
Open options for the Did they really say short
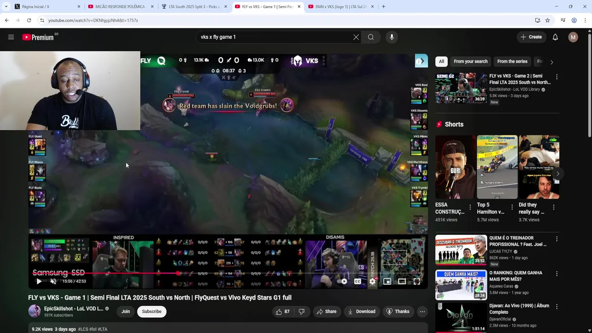(553, 207)
